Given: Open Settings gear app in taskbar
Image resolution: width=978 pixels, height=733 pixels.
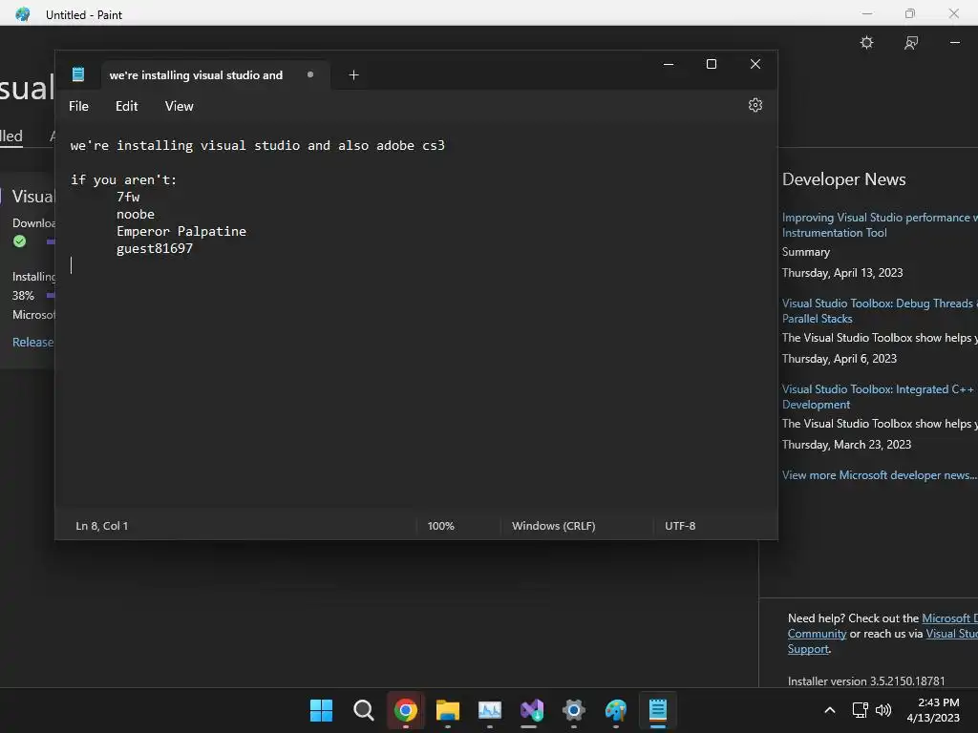Looking at the screenshot, I should coord(573,710).
